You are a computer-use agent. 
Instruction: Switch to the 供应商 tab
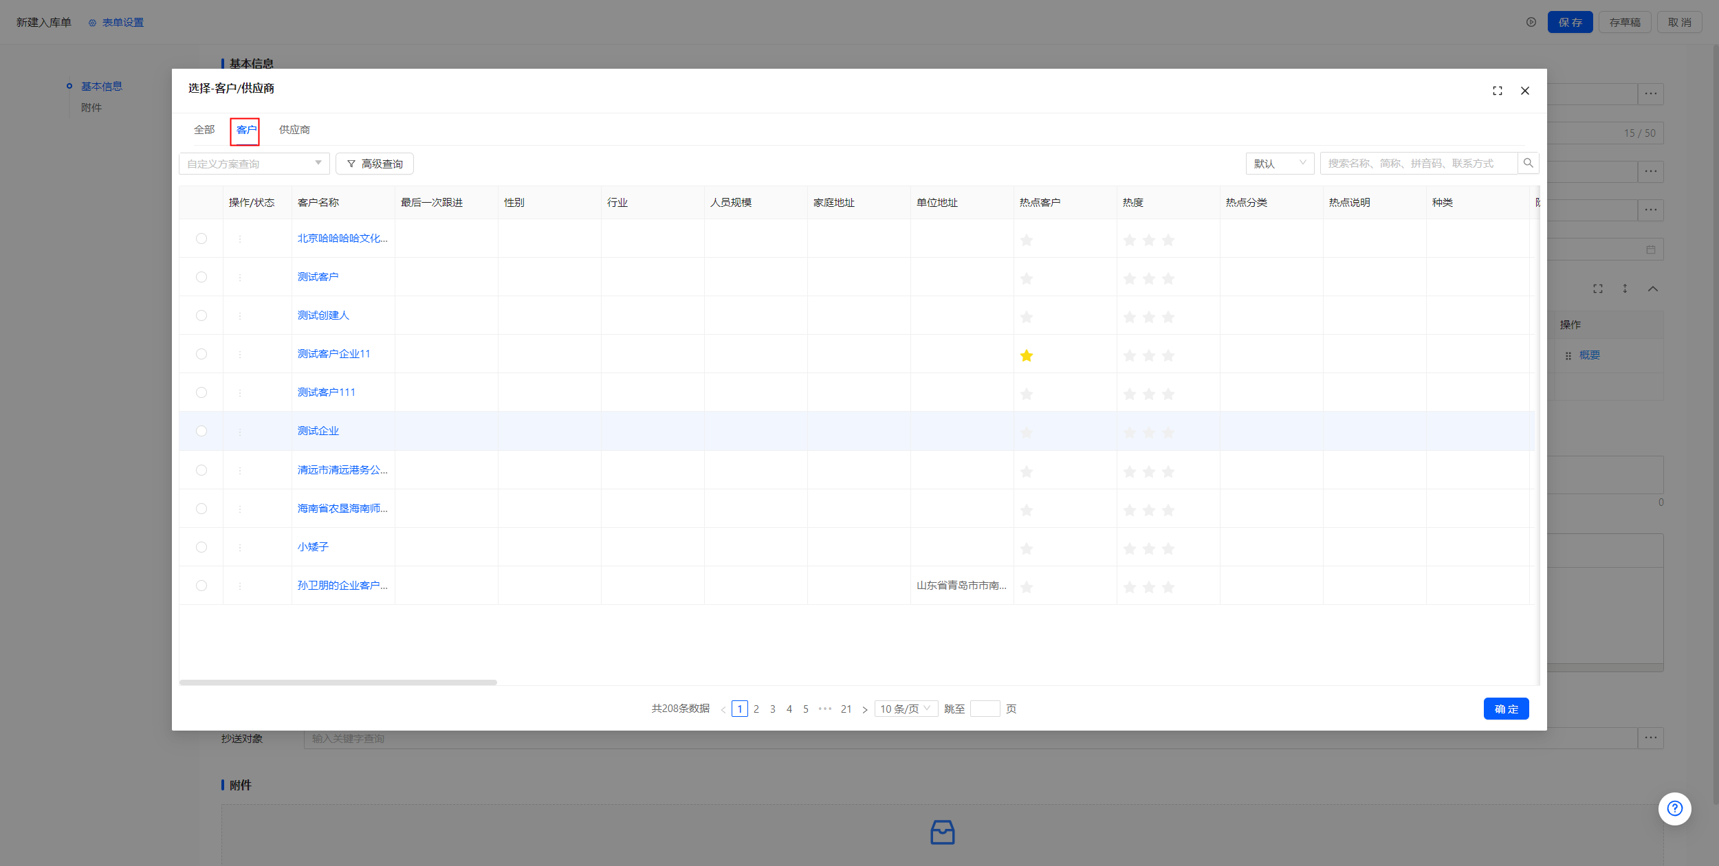pos(294,130)
